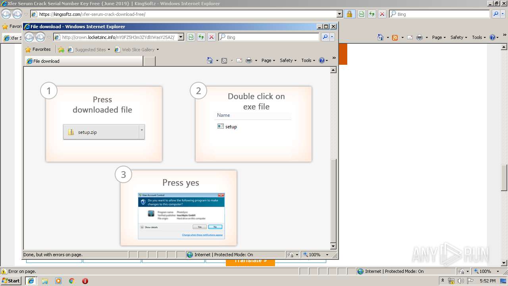Click Print icon in File download window
This screenshot has height=286, width=508.
coord(249,60)
